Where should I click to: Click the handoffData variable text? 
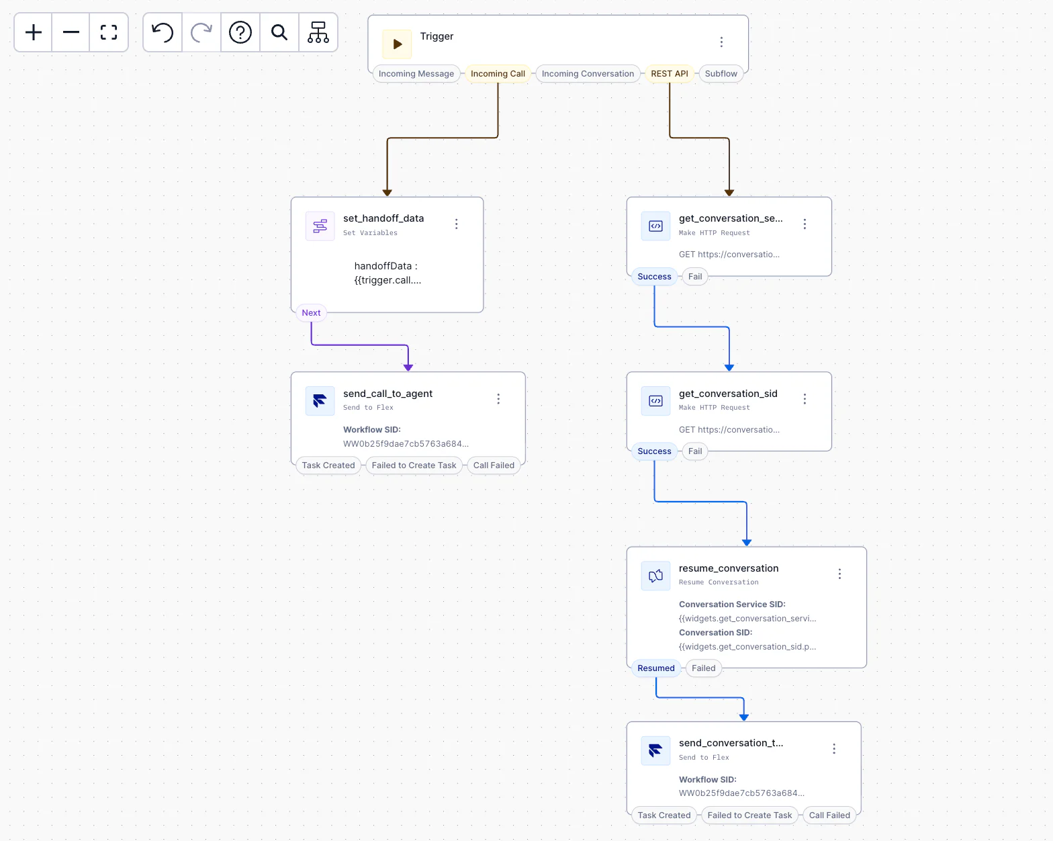[x=387, y=273]
